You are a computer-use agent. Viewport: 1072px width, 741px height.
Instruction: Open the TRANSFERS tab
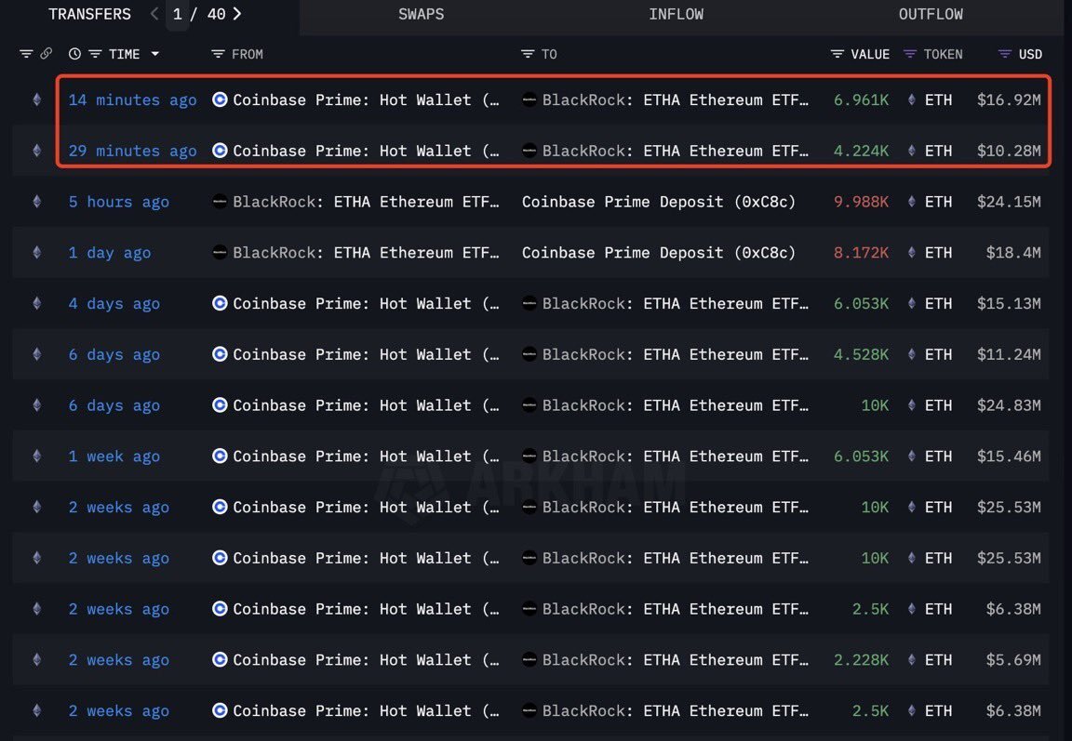tap(89, 14)
